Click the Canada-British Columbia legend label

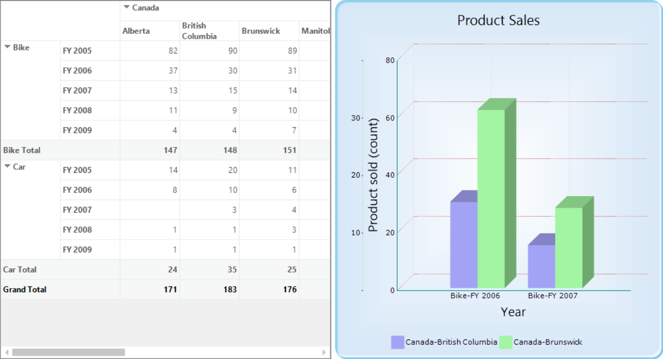click(451, 342)
